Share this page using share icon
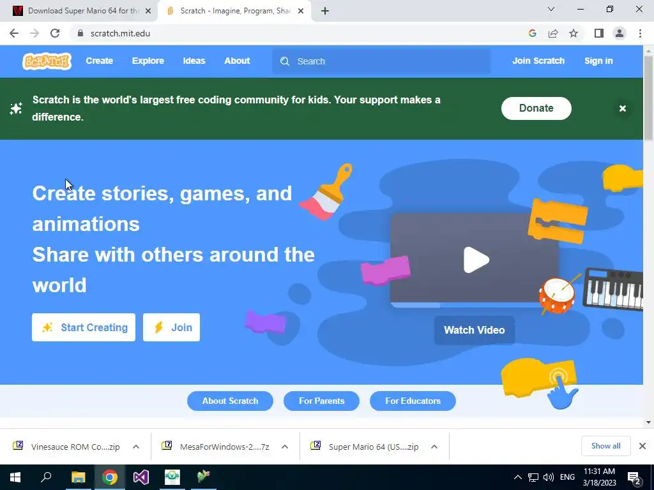The height and width of the screenshot is (490, 654). click(x=553, y=33)
